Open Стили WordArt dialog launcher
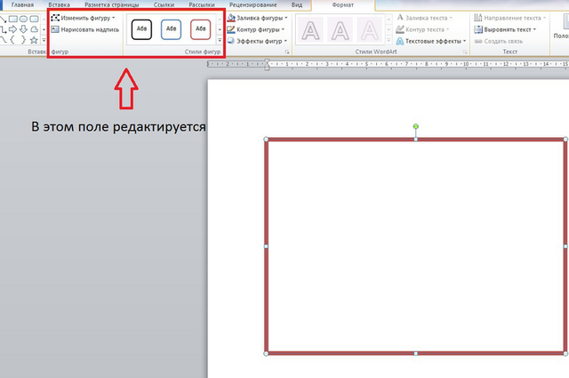This screenshot has height=378, width=569. pyautogui.click(x=465, y=52)
